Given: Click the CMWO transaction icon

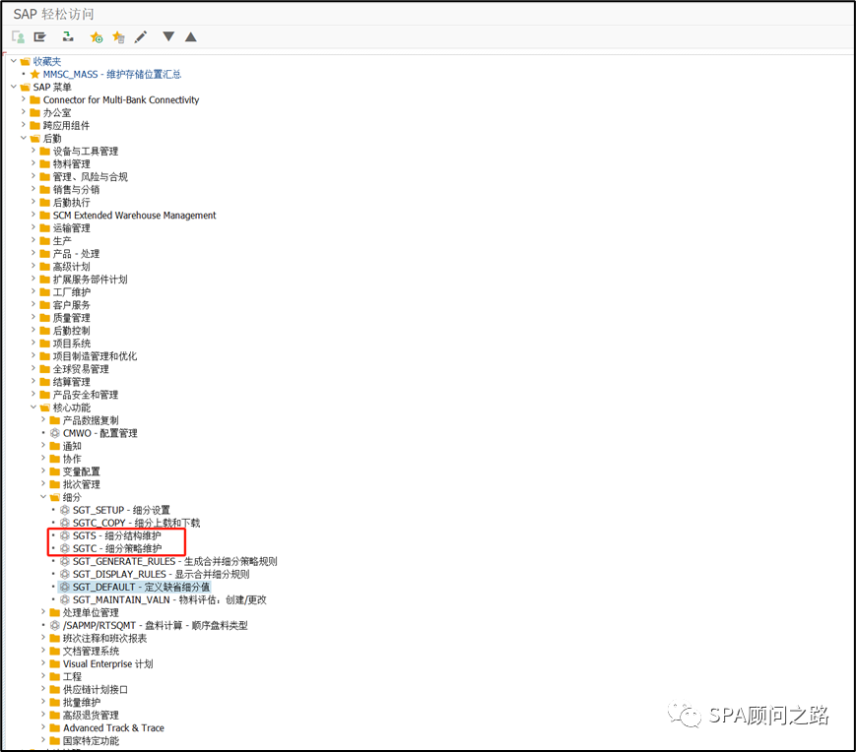Looking at the screenshot, I should tap(54, 433).
